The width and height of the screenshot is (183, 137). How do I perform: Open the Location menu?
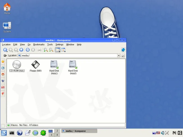pos(6,44)
